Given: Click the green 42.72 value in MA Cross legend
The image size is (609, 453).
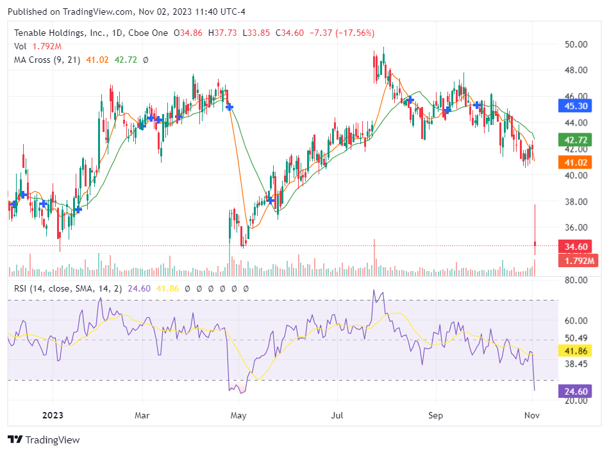Looking at the screenshot, I should click(x=126, y=60).
